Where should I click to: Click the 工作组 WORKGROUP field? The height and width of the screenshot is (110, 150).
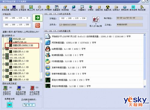[130, 25]
